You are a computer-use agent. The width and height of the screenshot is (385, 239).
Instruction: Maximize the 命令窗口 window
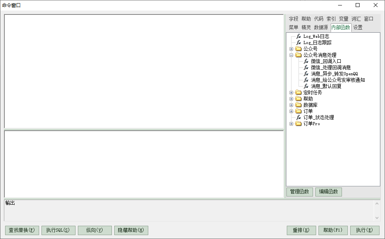pyautogui.click(x=358, y=5)
